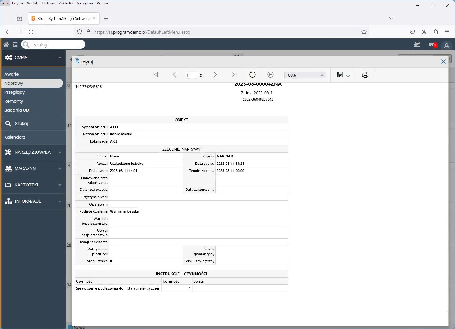Open the Narzędzia menu
The height and width of the screenshot is (329, 455).
coord(85,3)
